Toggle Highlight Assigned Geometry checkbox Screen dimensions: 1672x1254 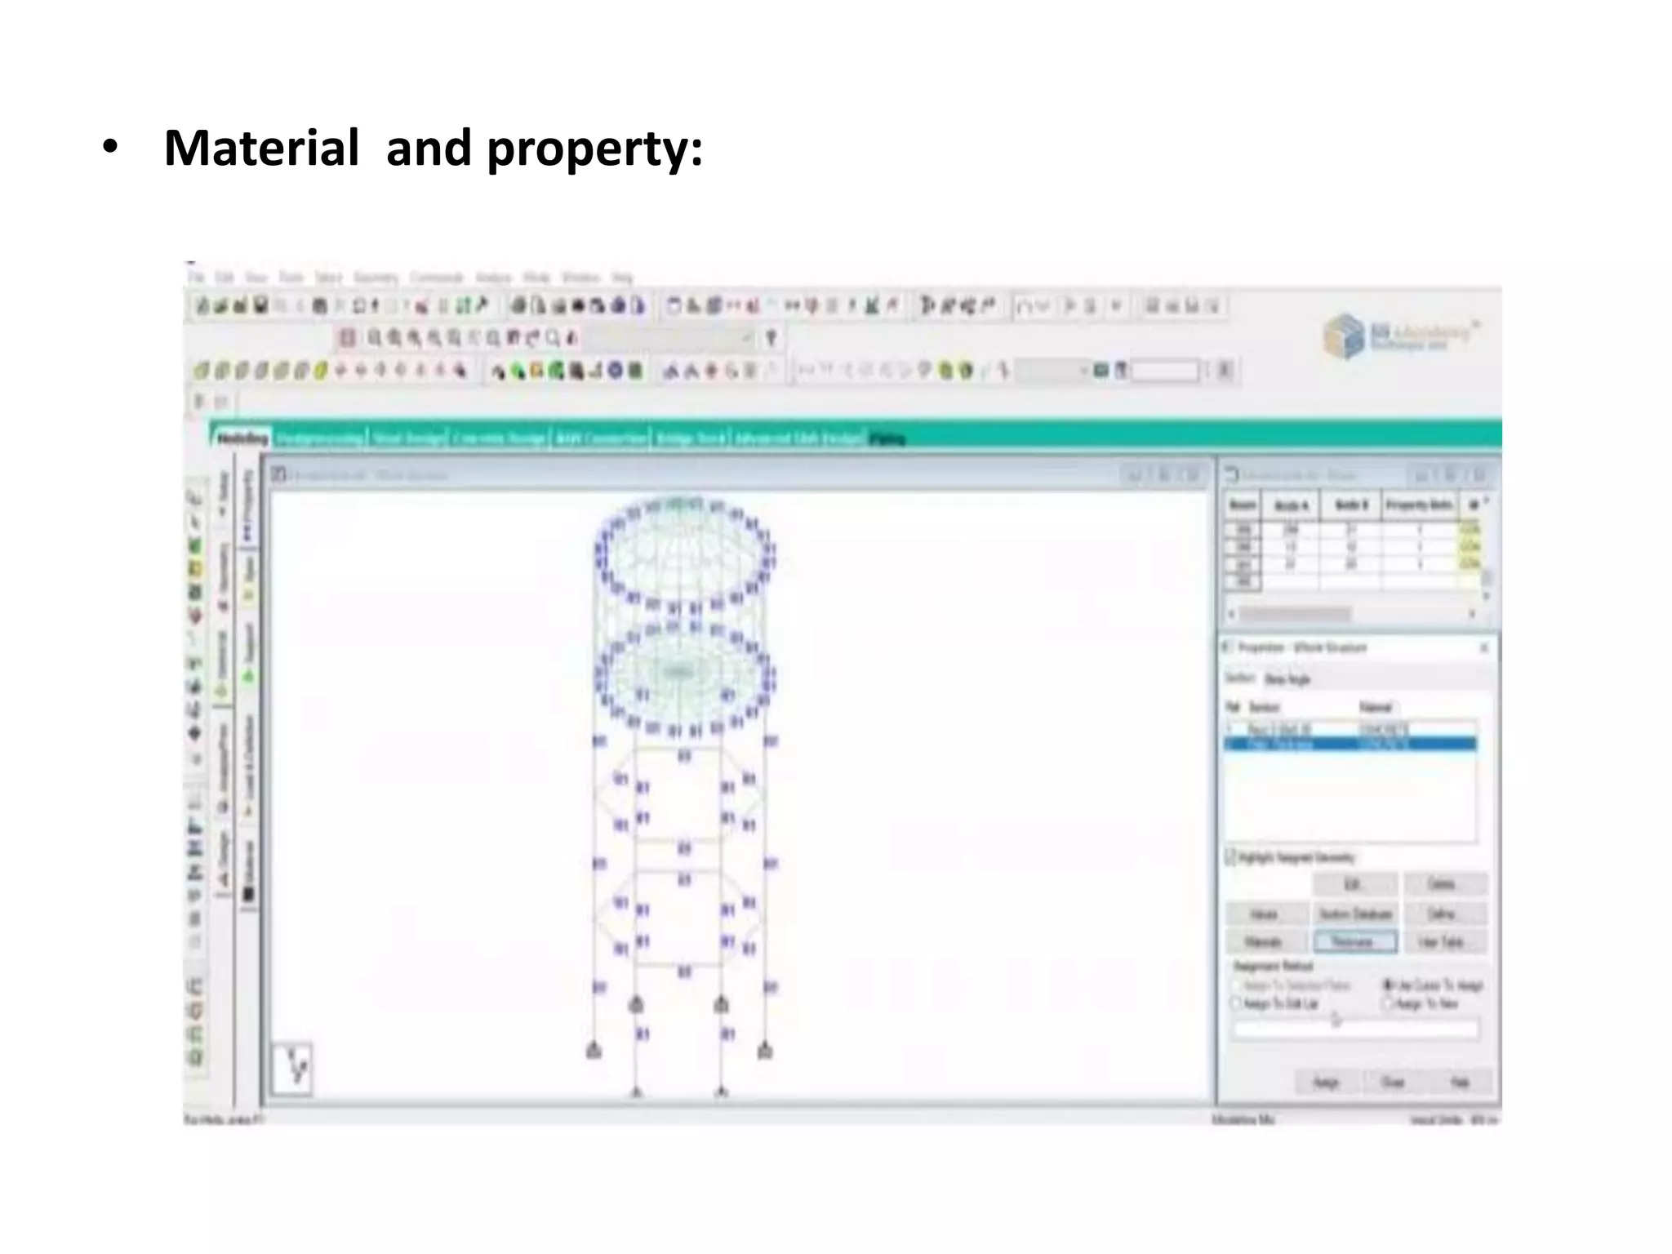1231,857
